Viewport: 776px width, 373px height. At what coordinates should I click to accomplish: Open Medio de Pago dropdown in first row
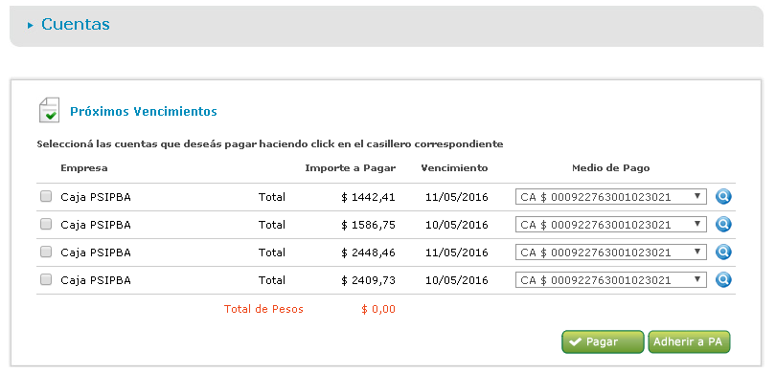[610, 197]
